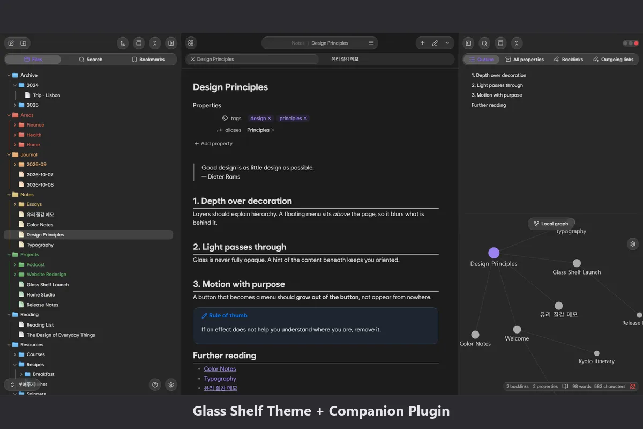
Task: Switch to the Search tab
Action: tap(91, 60)
